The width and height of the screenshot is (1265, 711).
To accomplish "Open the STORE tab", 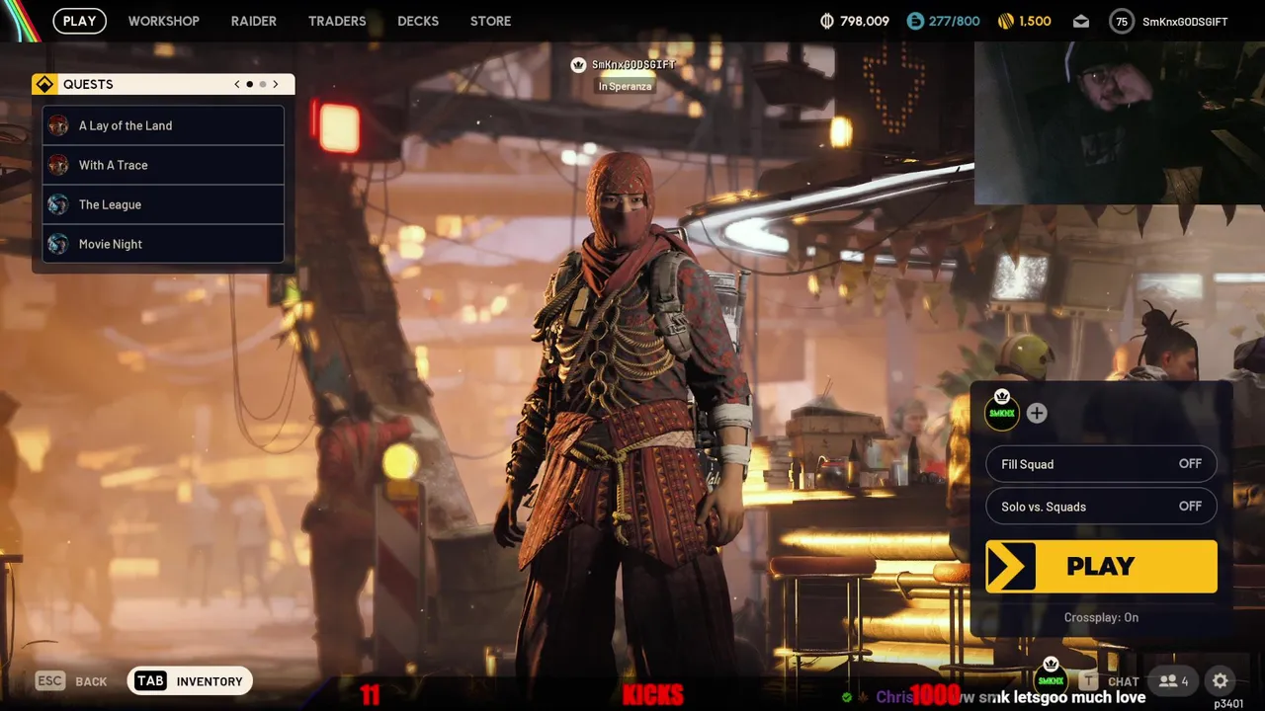I will pyautogui.click(x=490, y=21).
